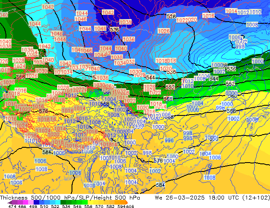Click black '576' label beside red 1018
The height and width of the screenshot is (208, 270).
point(43,111)
